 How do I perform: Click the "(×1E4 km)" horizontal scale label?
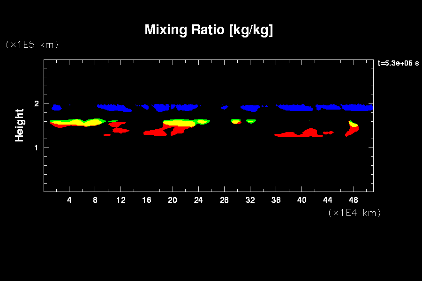(x=354, y=213)
